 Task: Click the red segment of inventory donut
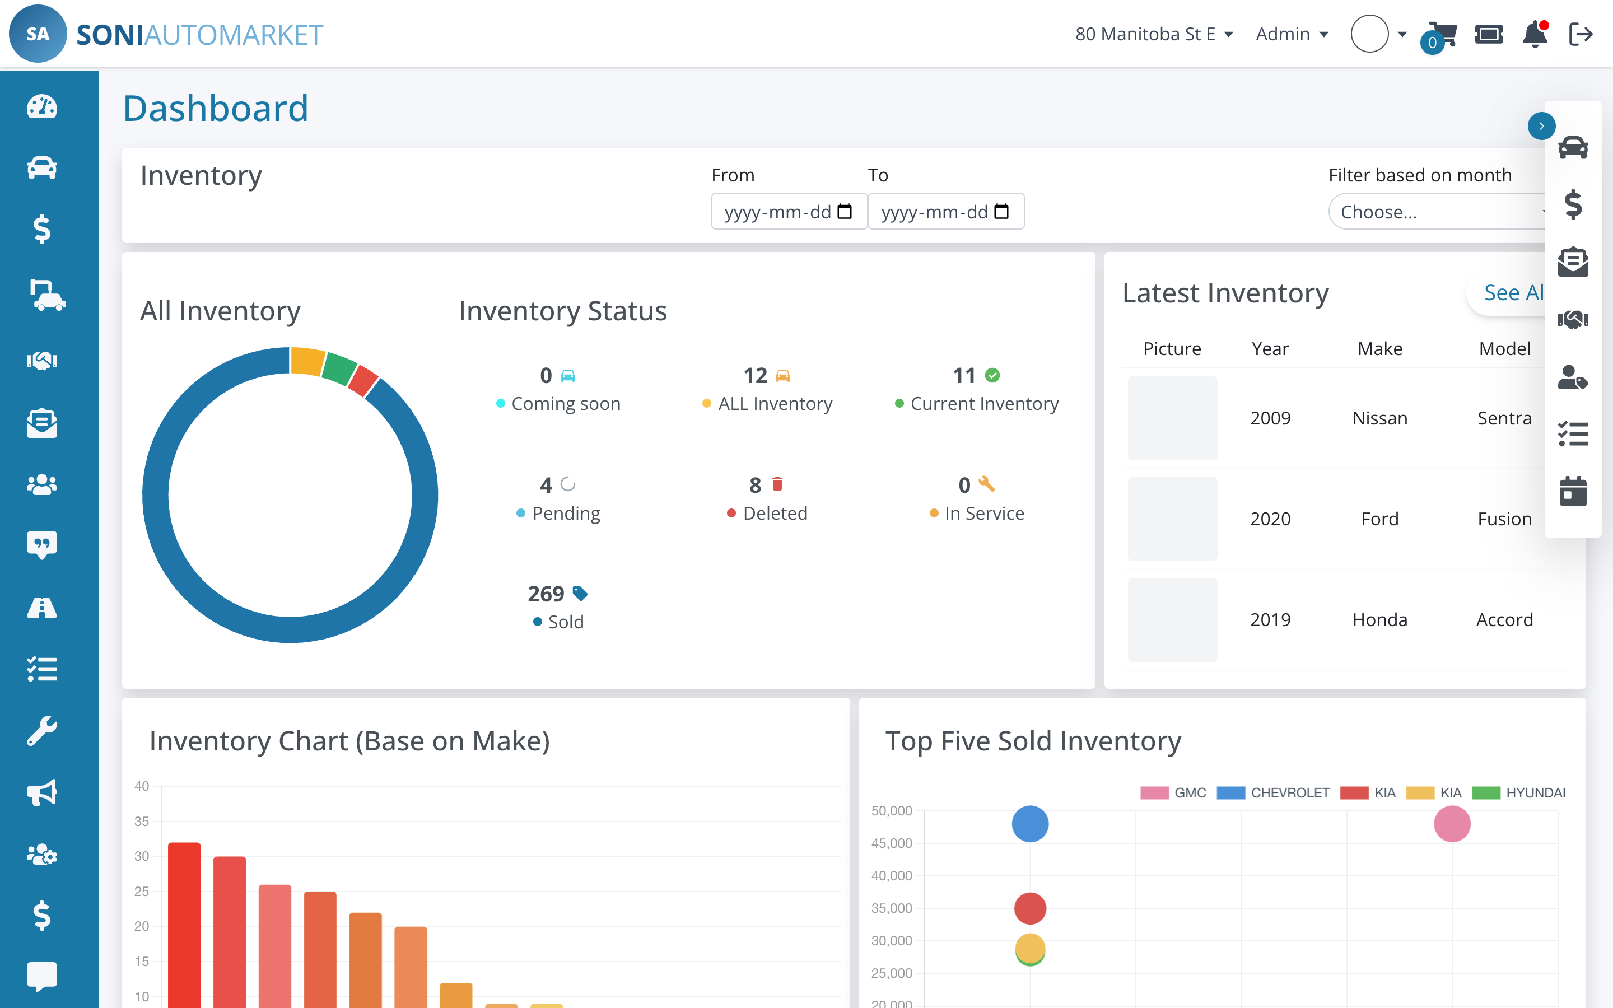(x=363, y=381)
